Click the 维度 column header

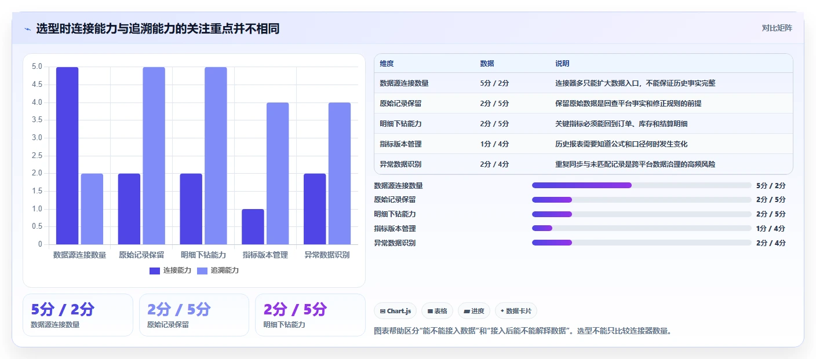[x=387, y=64]
